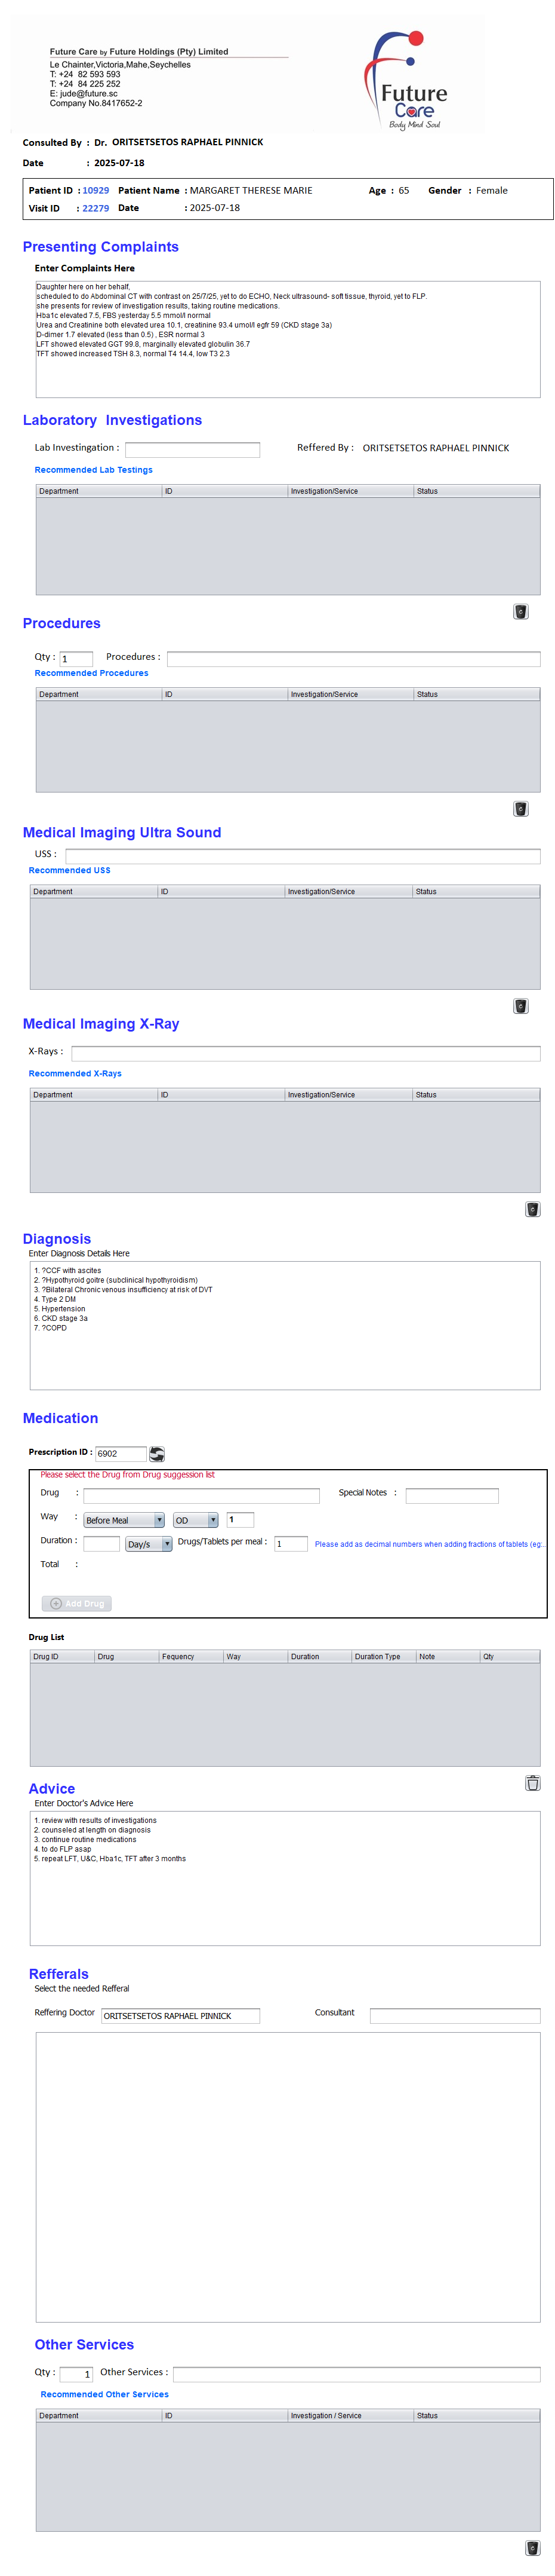Viewport: 555px width, 2576px height.
Task: Click into the Diagnosis details text area
Action: (x=285, y=1325)
